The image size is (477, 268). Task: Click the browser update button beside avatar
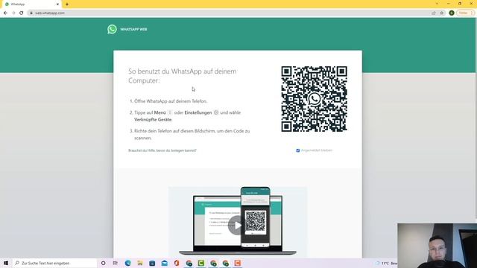[x=465, y=13]
